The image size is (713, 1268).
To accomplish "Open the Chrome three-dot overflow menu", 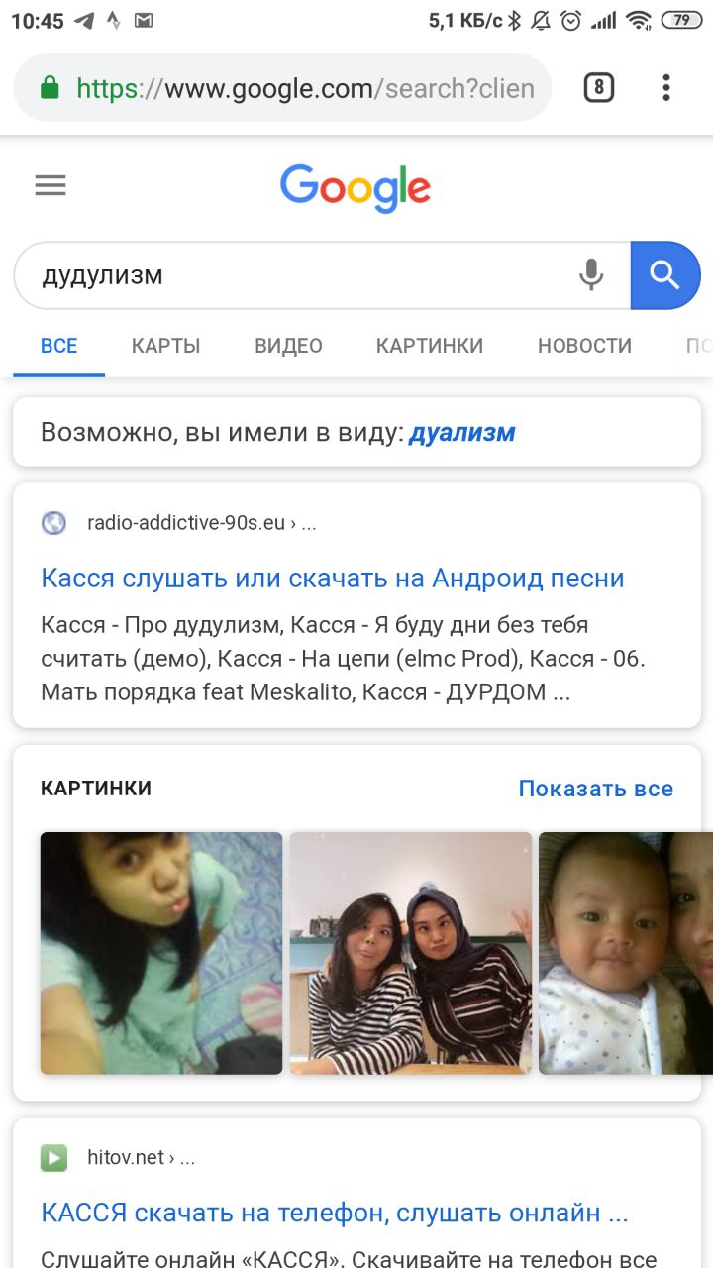I will 666,88.
